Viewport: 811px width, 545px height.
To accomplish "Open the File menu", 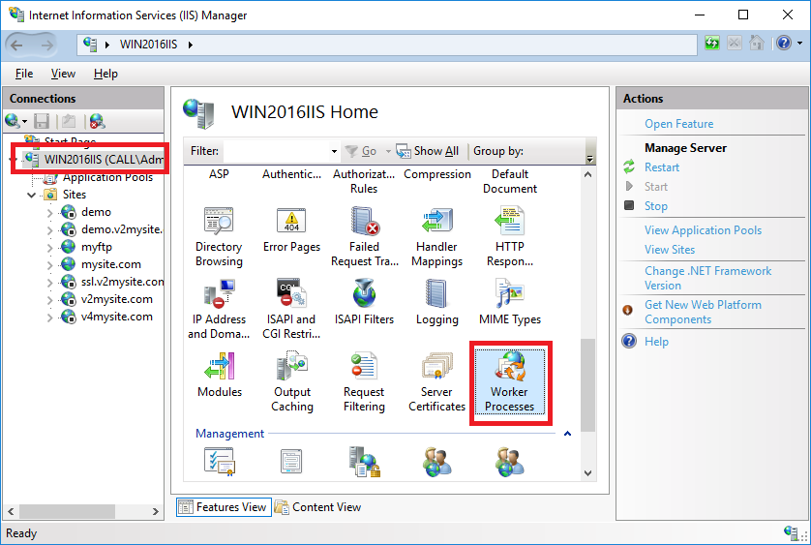I will 24,74.
